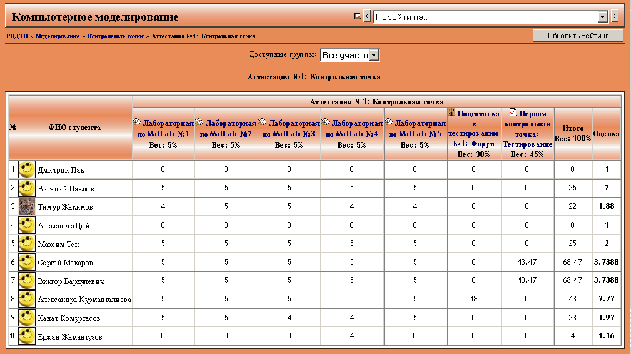Open Виталий Павлов's avatar icon
631x354 pixels.
[26, 188]
